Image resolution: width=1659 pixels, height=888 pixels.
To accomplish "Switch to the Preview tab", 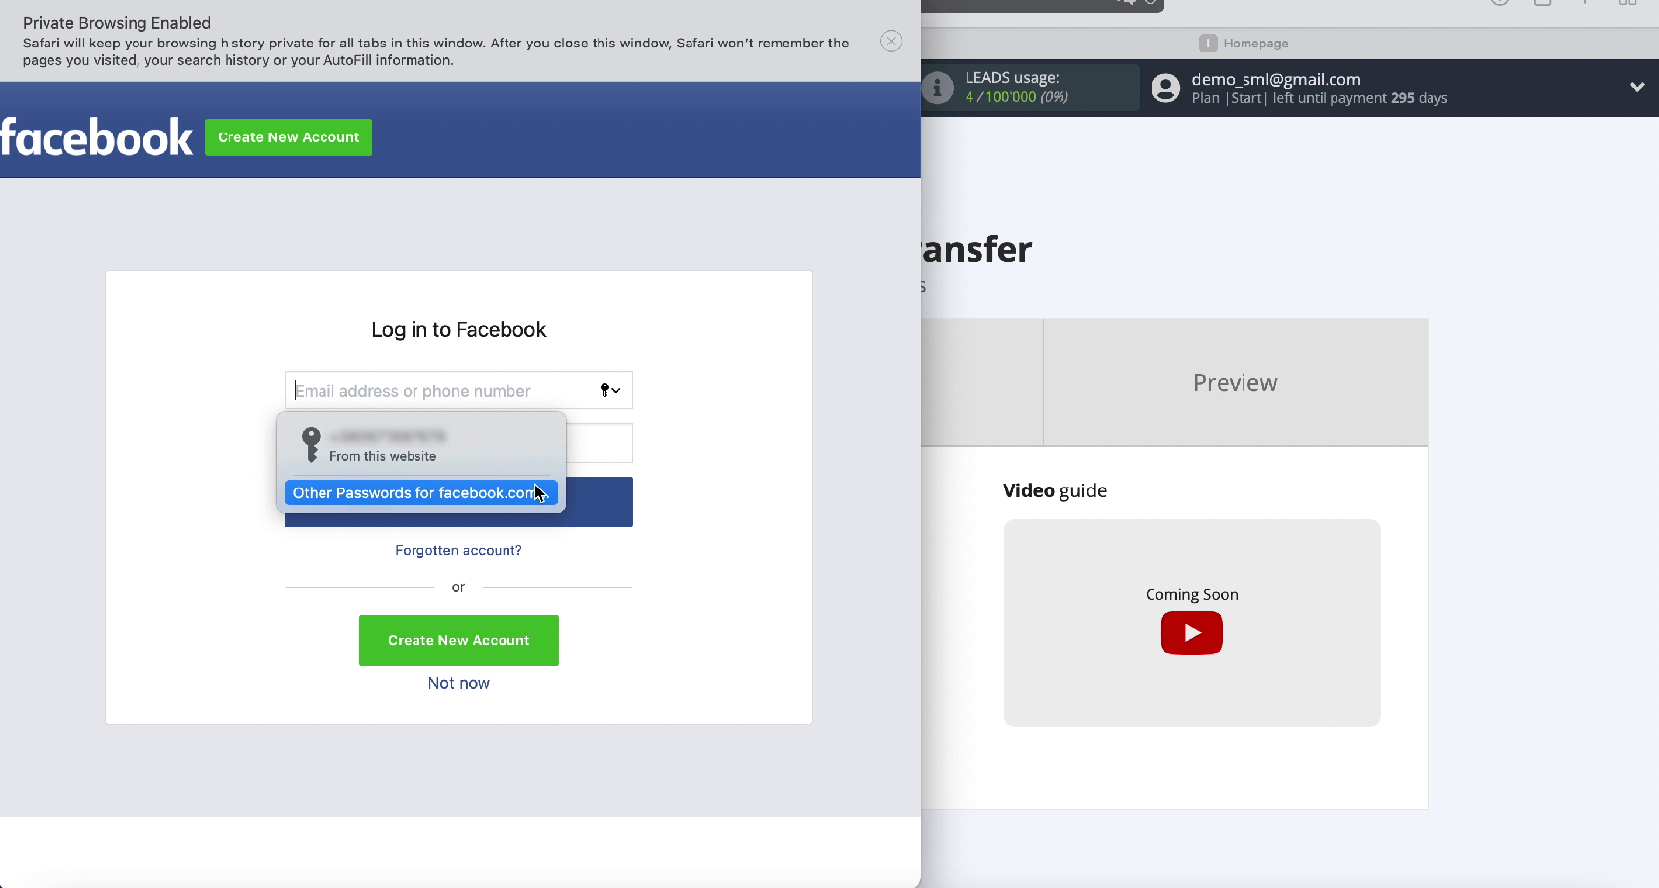I will (1236, 383).
